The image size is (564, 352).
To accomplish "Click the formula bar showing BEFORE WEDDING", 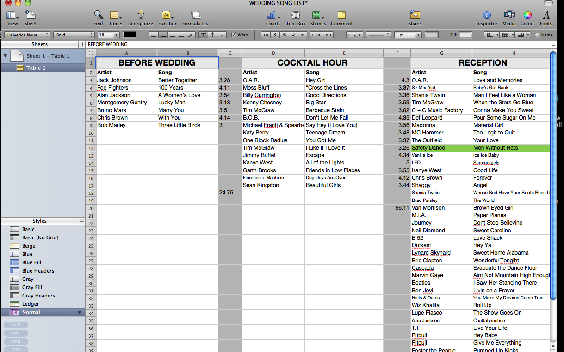I will point(317,45).
